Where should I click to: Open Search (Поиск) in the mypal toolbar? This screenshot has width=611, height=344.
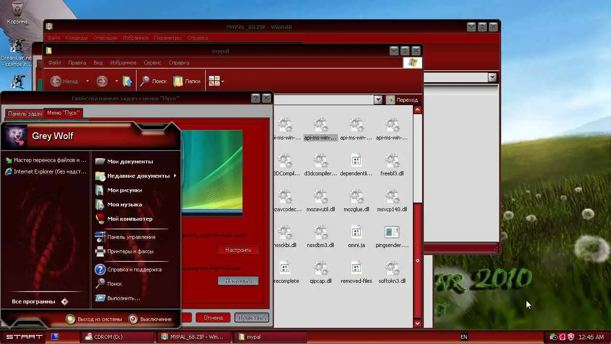tap(153, 81)
